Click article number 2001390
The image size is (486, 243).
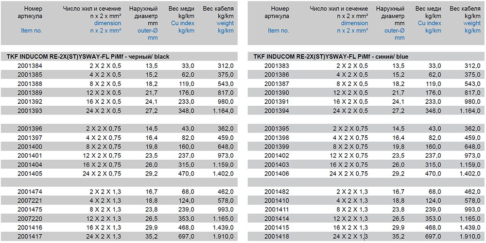click(277, 93)
